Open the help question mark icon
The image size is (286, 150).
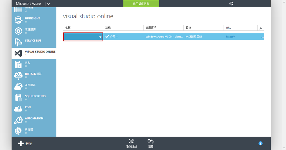(261, 143)
